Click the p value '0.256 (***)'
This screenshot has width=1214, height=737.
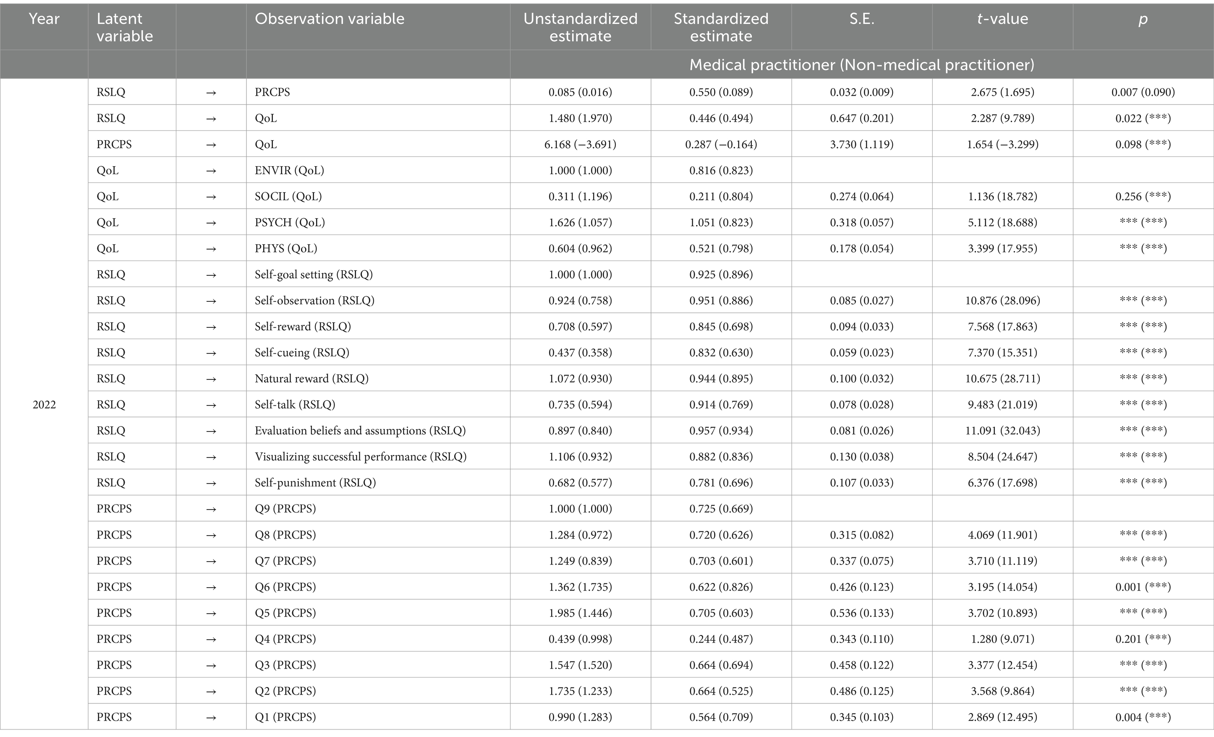tap(1143, 196)
